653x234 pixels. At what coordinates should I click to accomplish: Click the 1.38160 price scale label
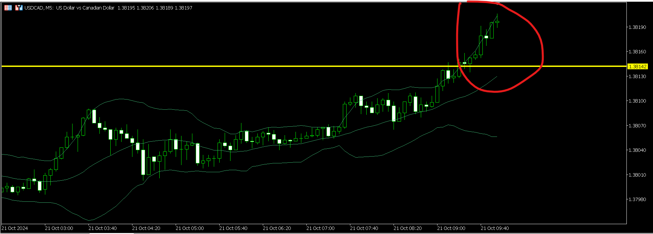637,52
